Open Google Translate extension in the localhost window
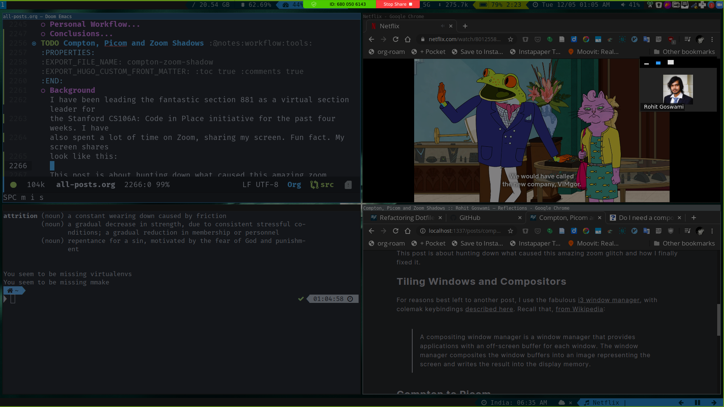Screen dimensions: 724x407 [647, 231]
